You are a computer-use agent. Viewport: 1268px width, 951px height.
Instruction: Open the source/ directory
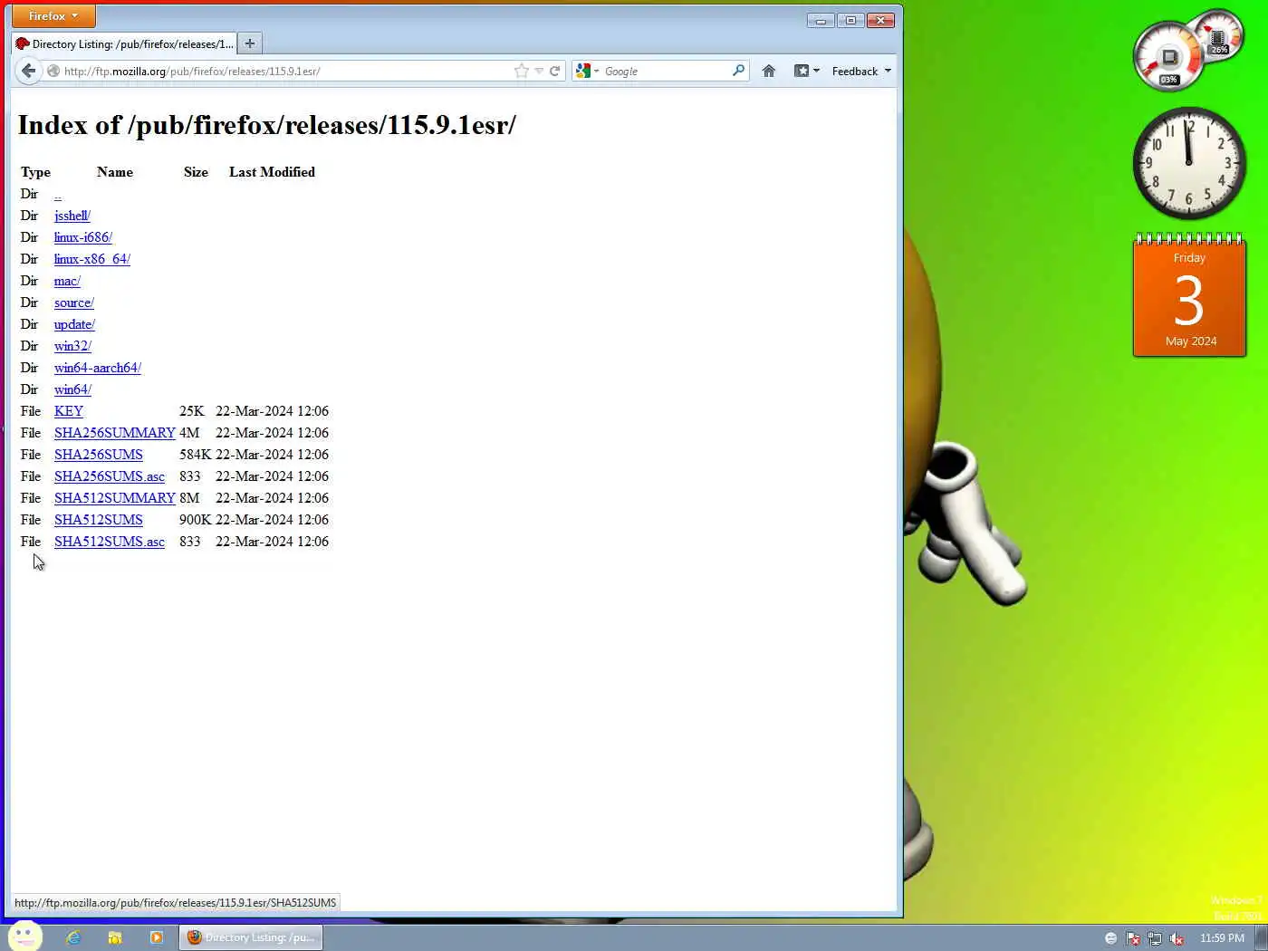[74, 303]
